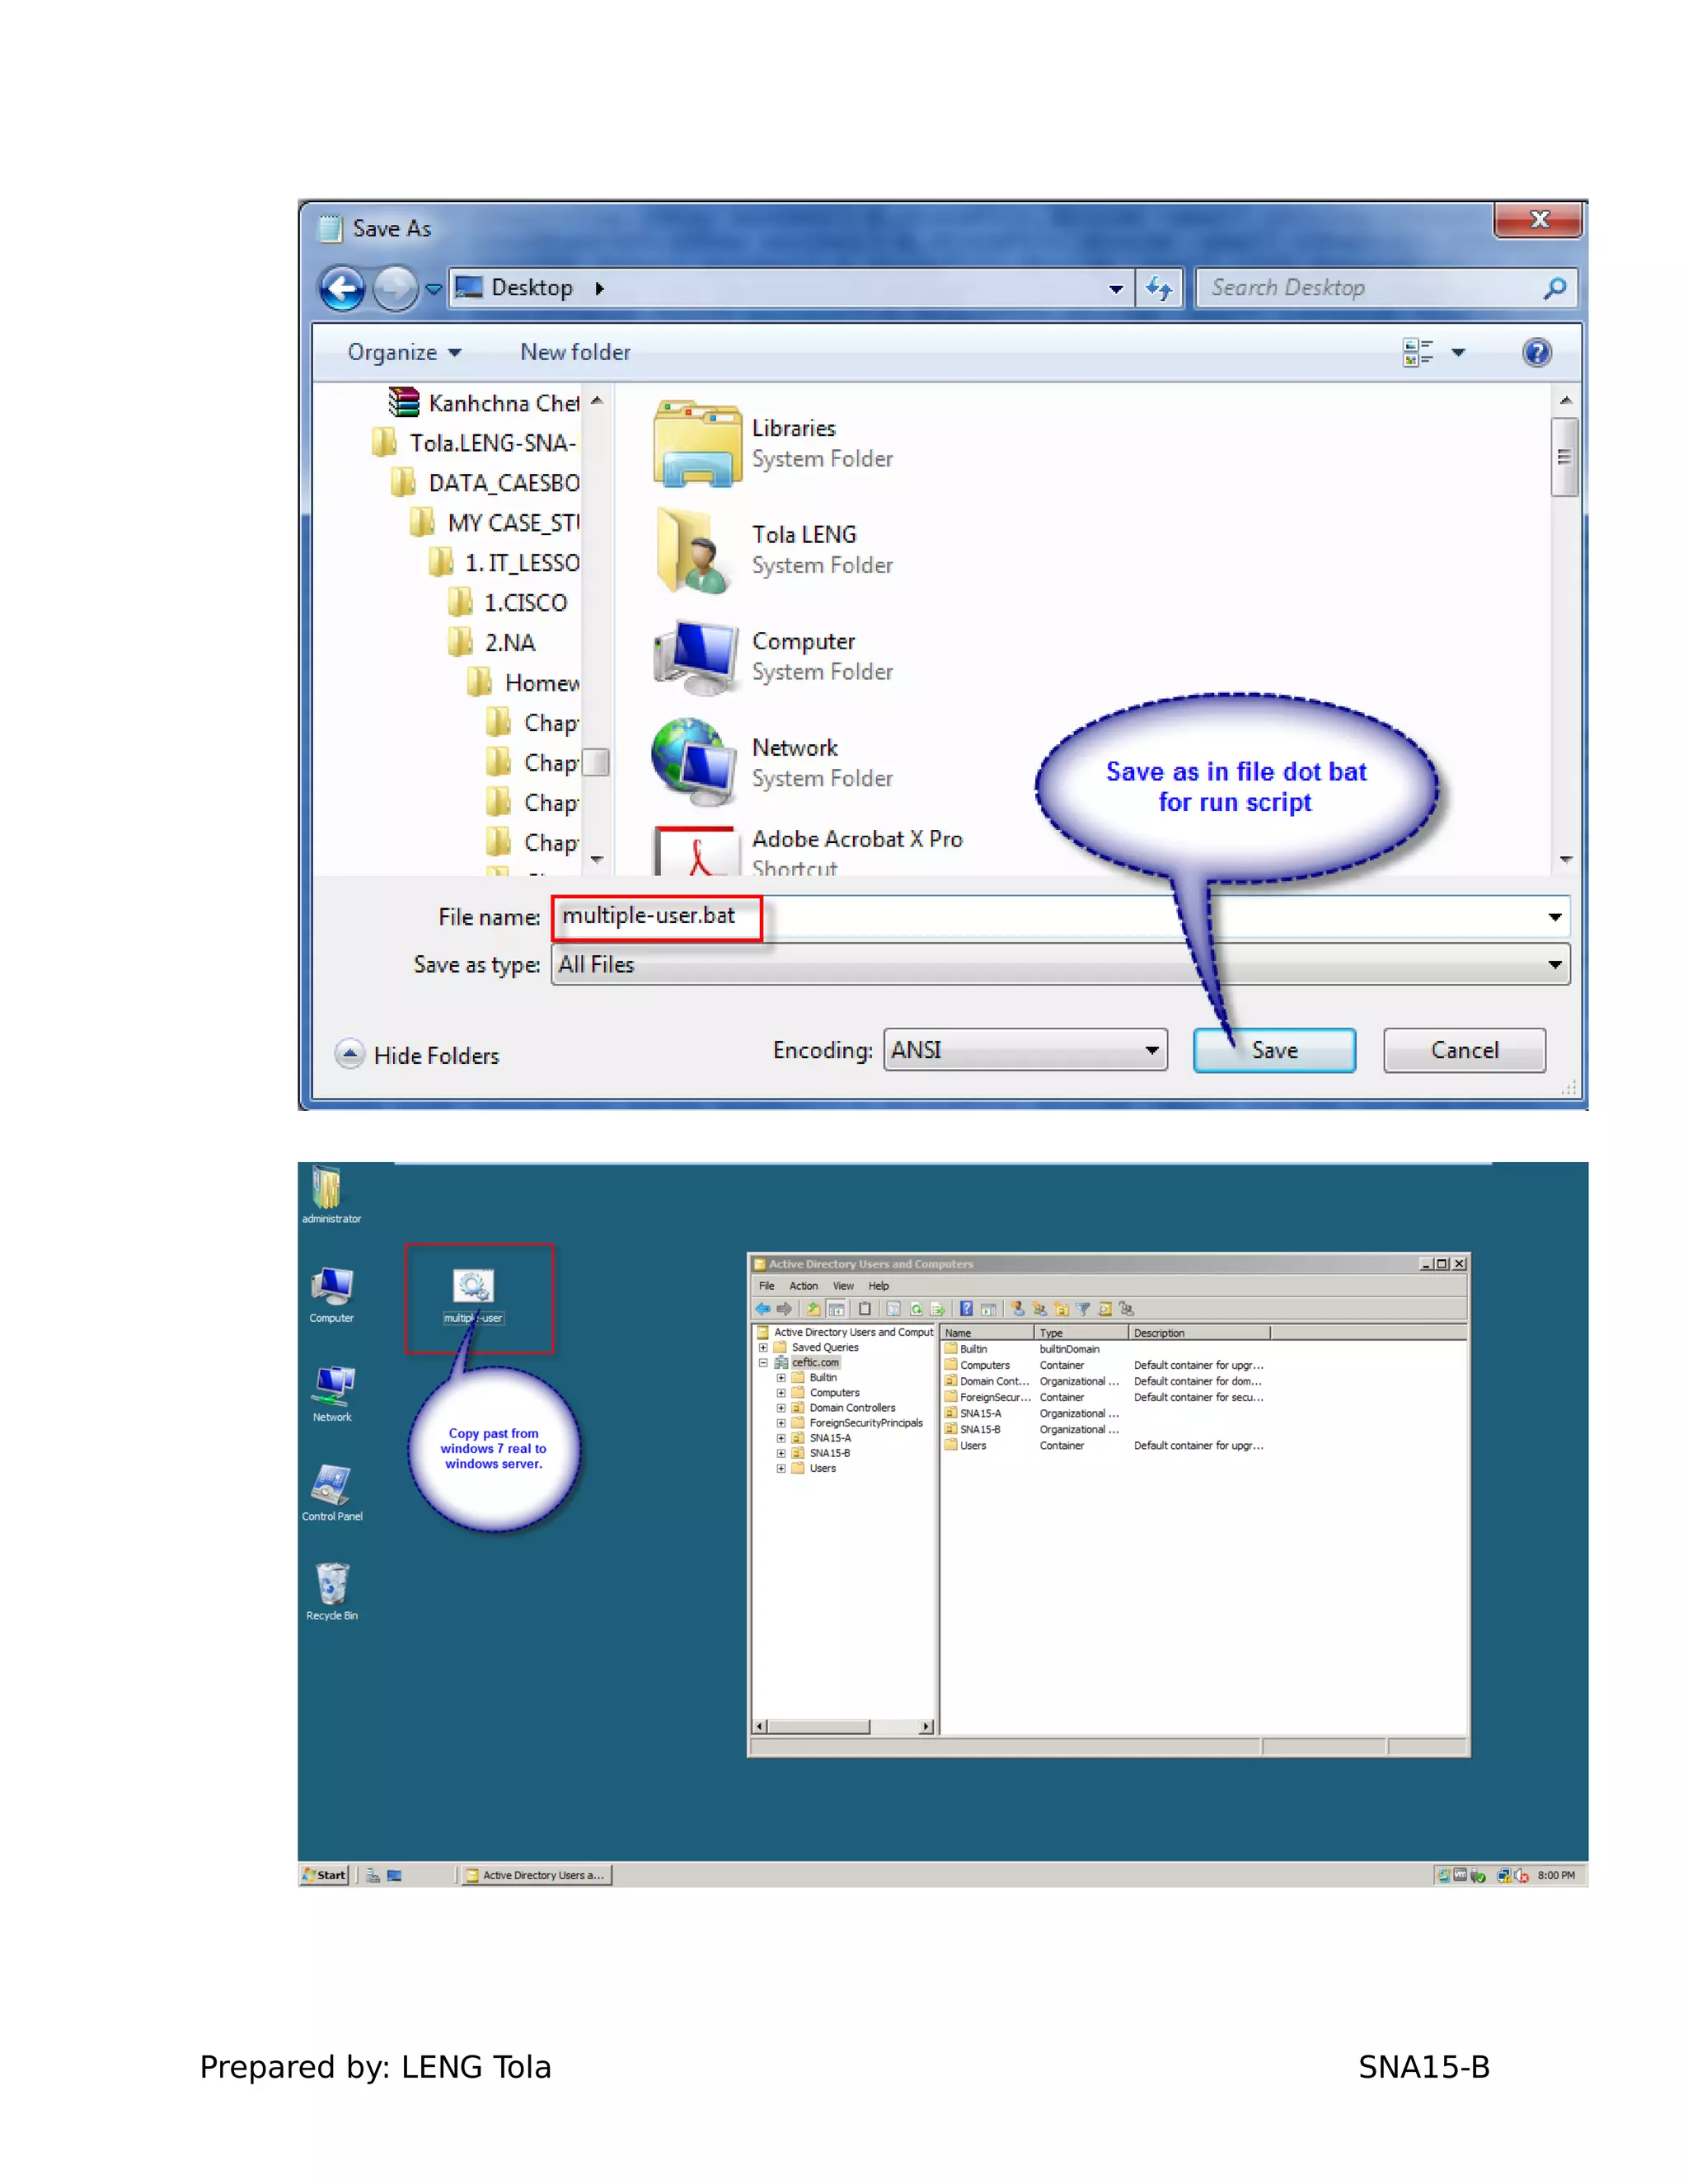Click the filter funnel icon in AD toolbar
Image resolution: width=1688 pixels, height=2184 pixels.
pos(1083,1309)
